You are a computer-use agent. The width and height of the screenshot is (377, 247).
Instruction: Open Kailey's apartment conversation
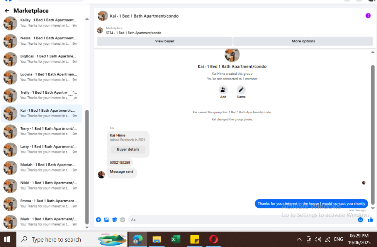(x=42, y=23)
